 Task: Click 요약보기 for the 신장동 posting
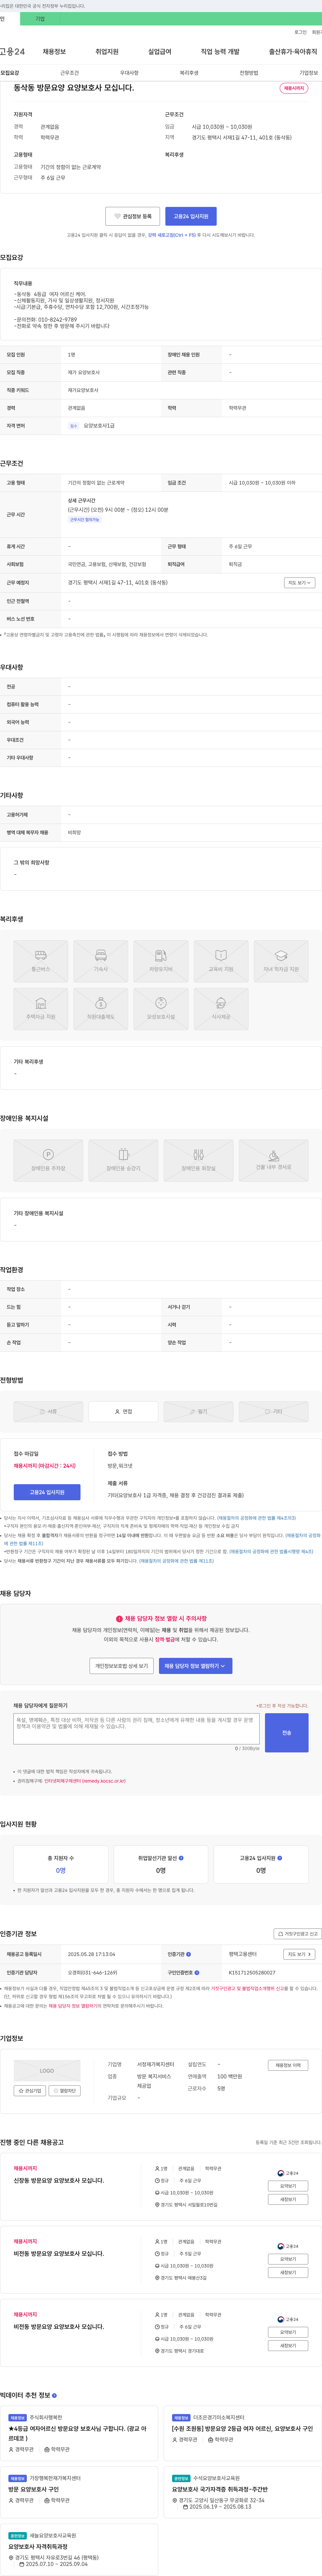(x=288, y=2186)
